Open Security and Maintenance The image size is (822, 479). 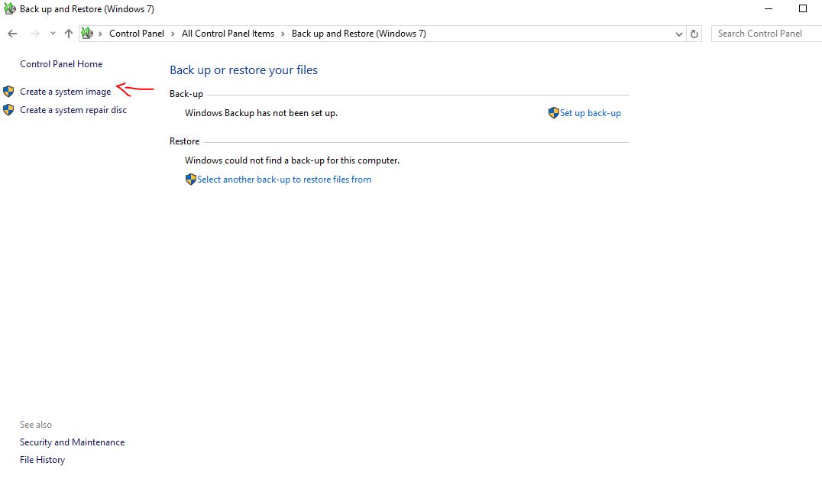click(73, 442)
